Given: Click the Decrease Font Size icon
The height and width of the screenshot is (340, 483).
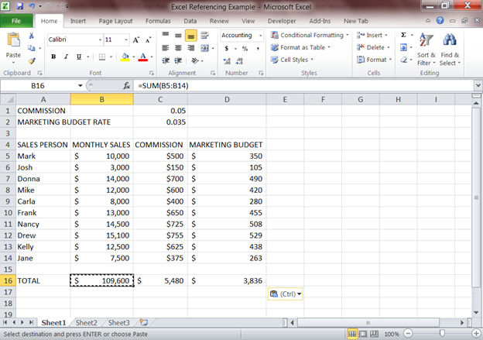Looking at the screenshot, I should coord(148,39).
